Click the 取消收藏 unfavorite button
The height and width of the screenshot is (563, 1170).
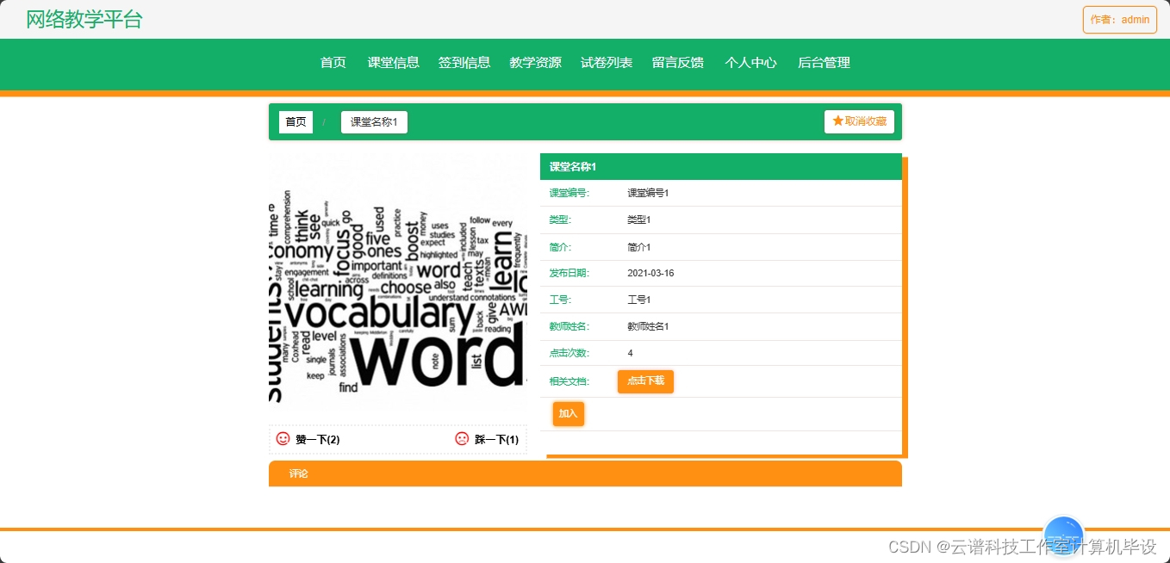pyautogui.click(x=859, y=121)
